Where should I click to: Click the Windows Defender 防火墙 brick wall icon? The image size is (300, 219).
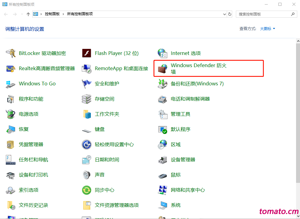click(162, 69)
